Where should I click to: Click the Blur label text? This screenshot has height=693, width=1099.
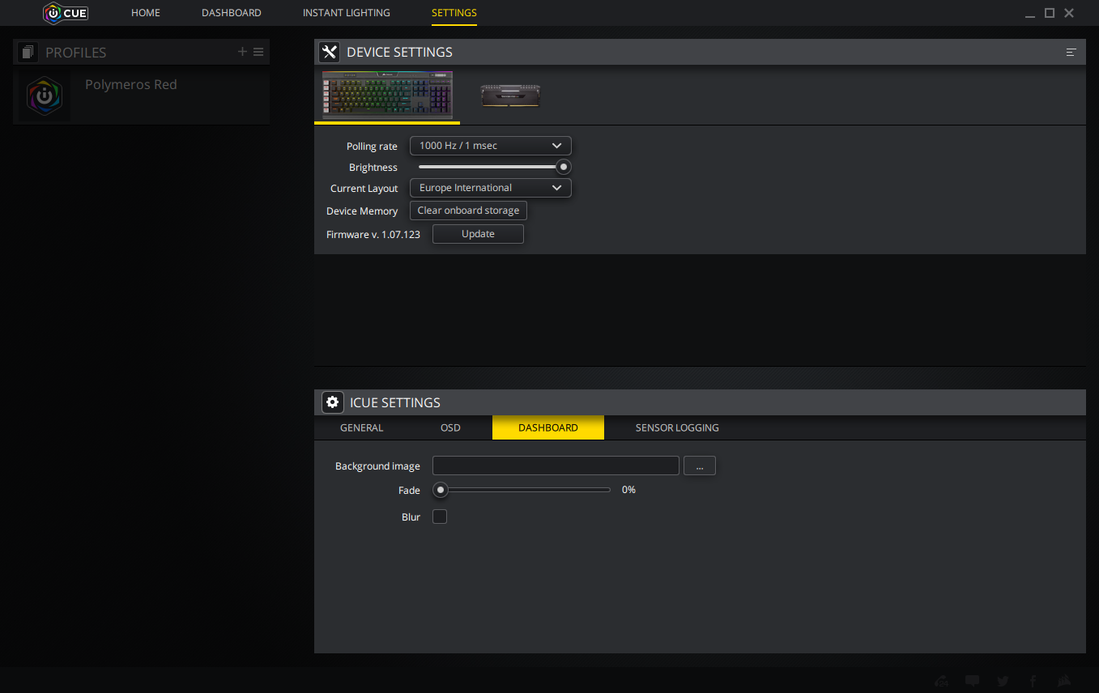tap(411, 517)
